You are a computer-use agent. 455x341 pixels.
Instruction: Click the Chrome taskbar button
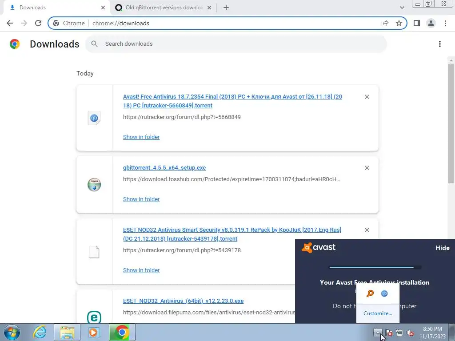(122, 333)
